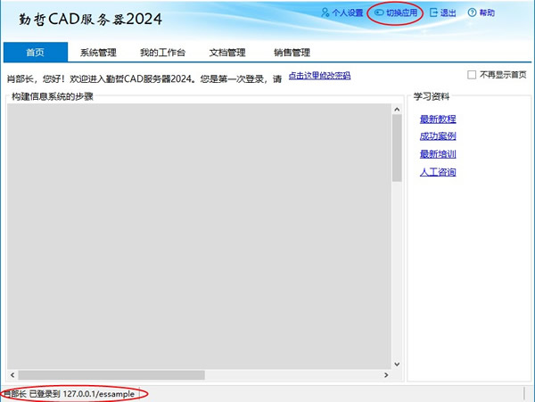Check the 不再显示首页 checkbox
This screenshot has height=402, width=535.
(x=473, y=75)
